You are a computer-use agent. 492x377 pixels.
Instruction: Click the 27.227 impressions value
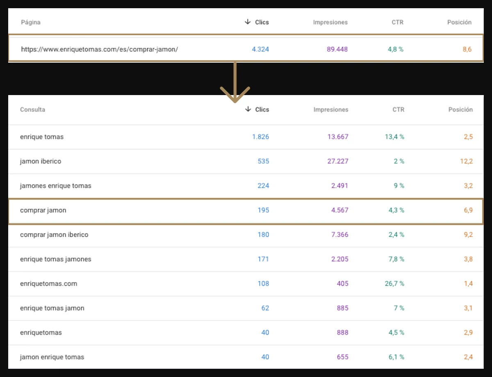pyautogui.click(x=338, y=161)
